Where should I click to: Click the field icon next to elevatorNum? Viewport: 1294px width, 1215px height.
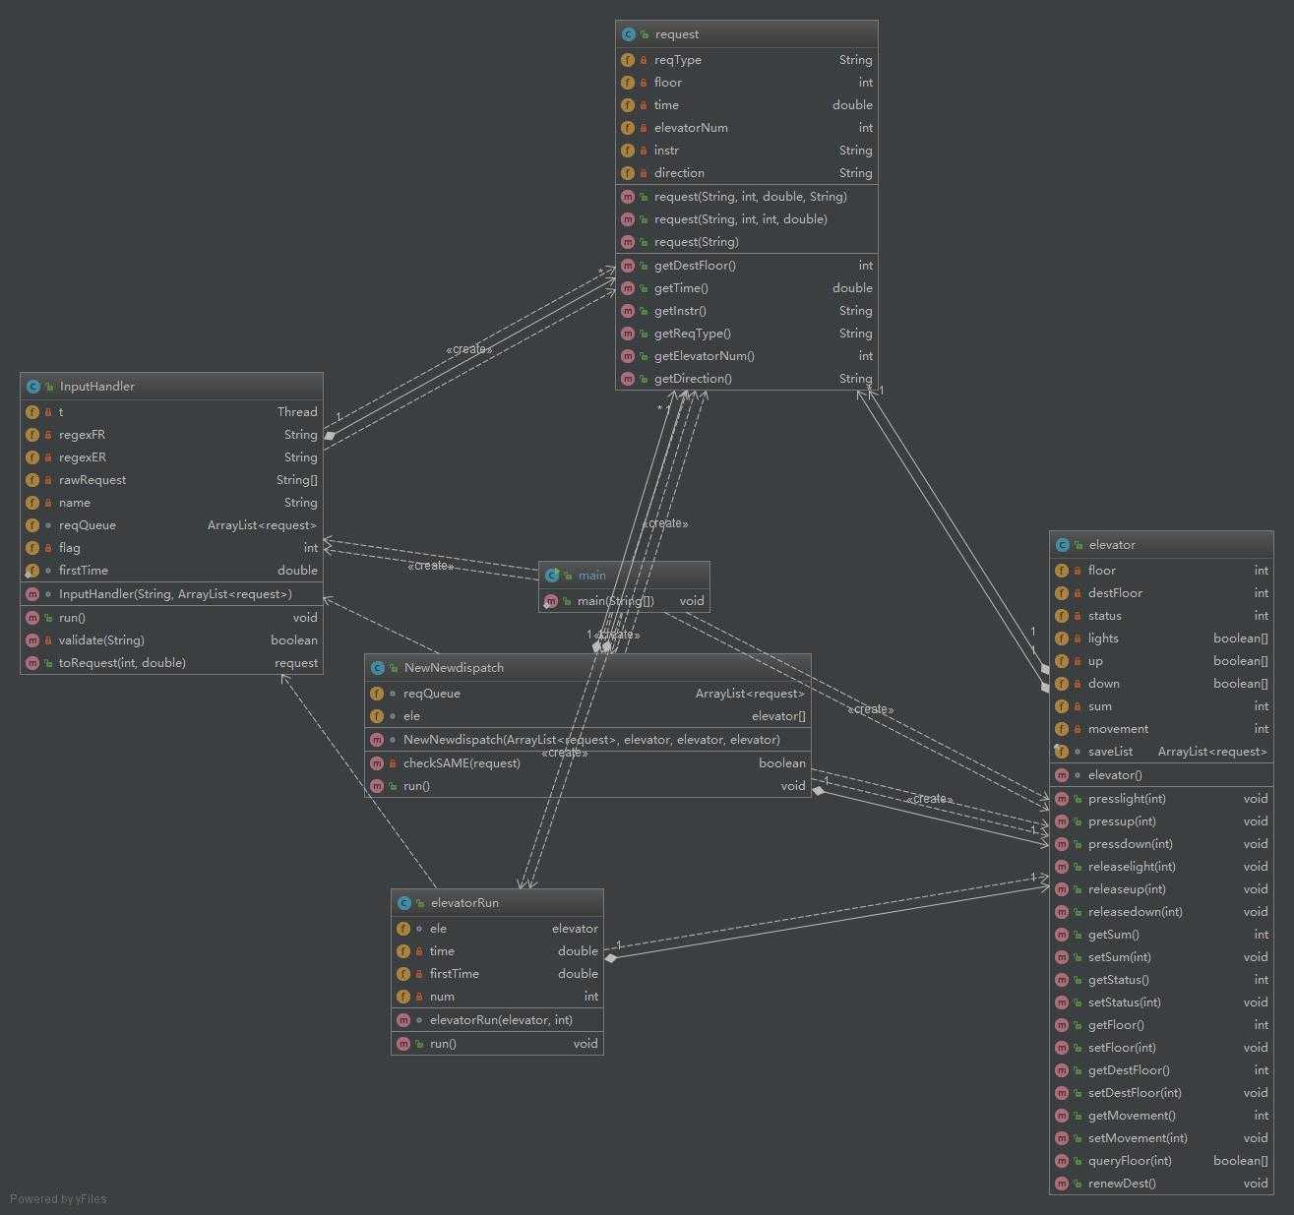(628, 128)
